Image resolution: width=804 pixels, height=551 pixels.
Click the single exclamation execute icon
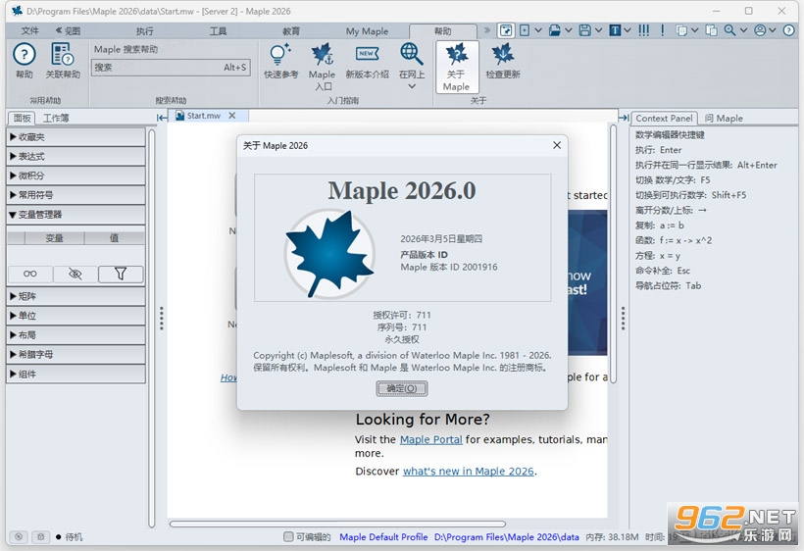663,30
